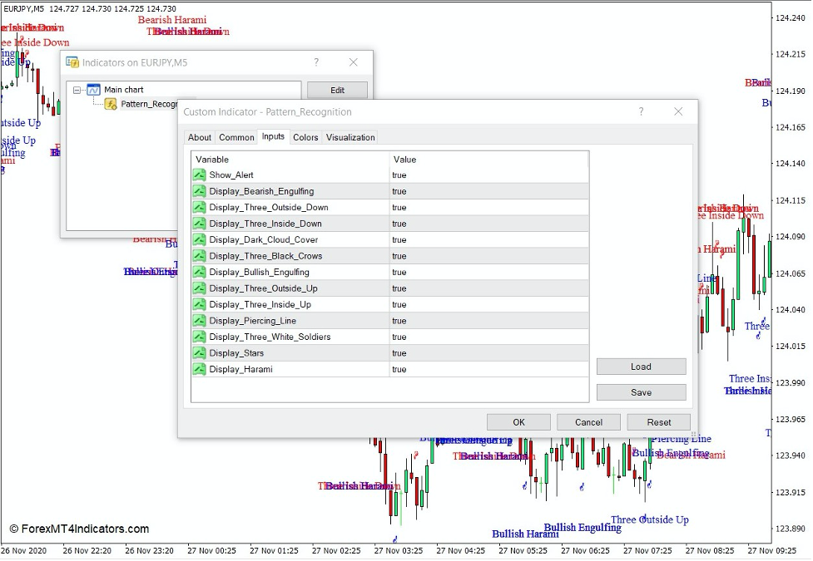
Task: Click the Load button
Action: point(641,366)
